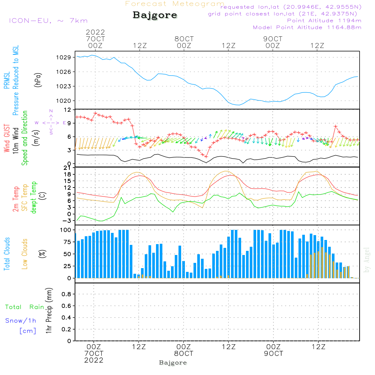Click the 25 value on the cloud axis
The image size is (375, 375).
(x=67, y=266)
